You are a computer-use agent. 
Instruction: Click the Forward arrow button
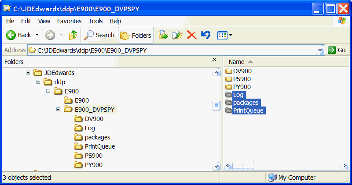pos(50,35)
